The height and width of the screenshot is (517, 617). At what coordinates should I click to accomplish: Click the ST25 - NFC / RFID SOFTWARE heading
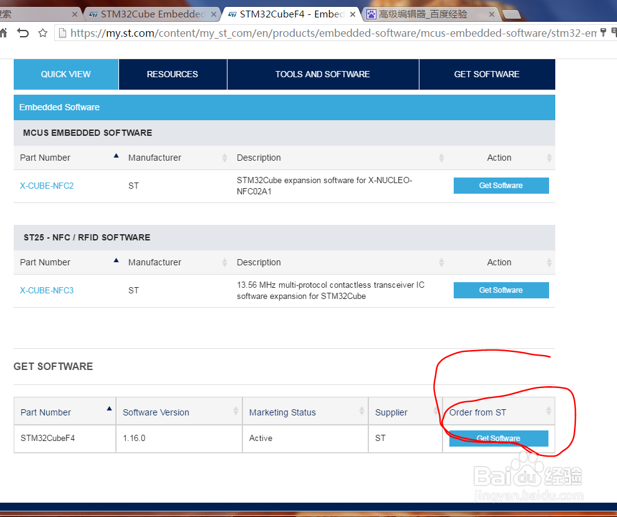click(87, 237)
